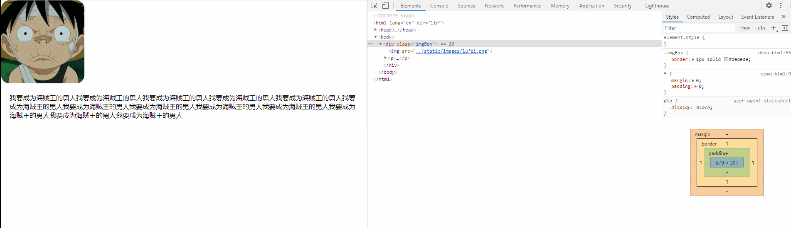Click the border label in box model

pyautogui.click(x=709, y=144)
